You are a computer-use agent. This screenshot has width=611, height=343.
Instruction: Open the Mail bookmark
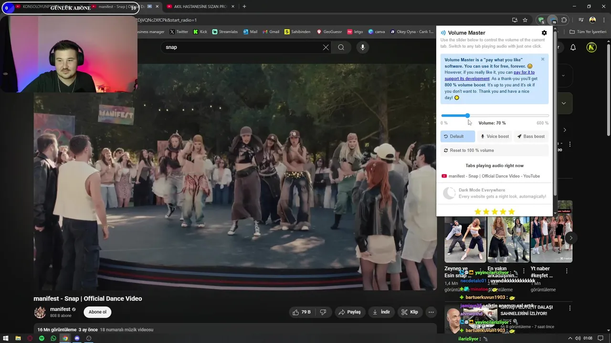pos(250,32)
